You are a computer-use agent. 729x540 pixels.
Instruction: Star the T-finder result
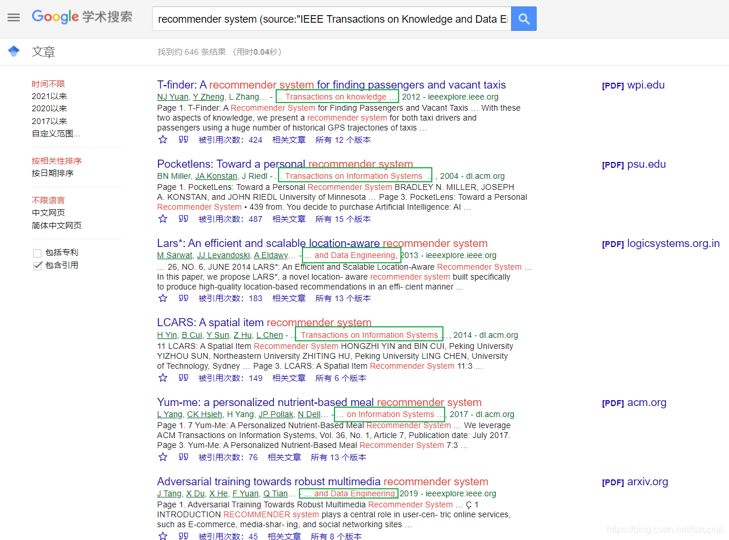[163, 140]
